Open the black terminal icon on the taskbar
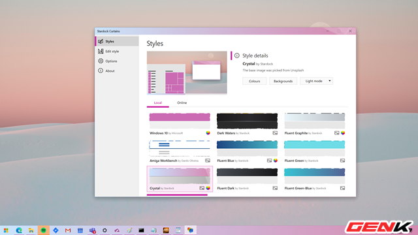Viewport: 418px width, 235px height. click(x=141, y=230)
